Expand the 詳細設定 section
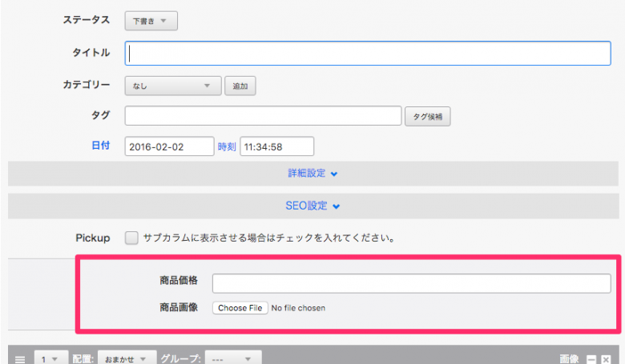This screenshot has width=625, height=364. pos(312,174)
